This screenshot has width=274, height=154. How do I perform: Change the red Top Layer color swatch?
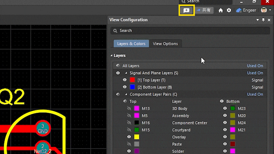coord(132,80)
